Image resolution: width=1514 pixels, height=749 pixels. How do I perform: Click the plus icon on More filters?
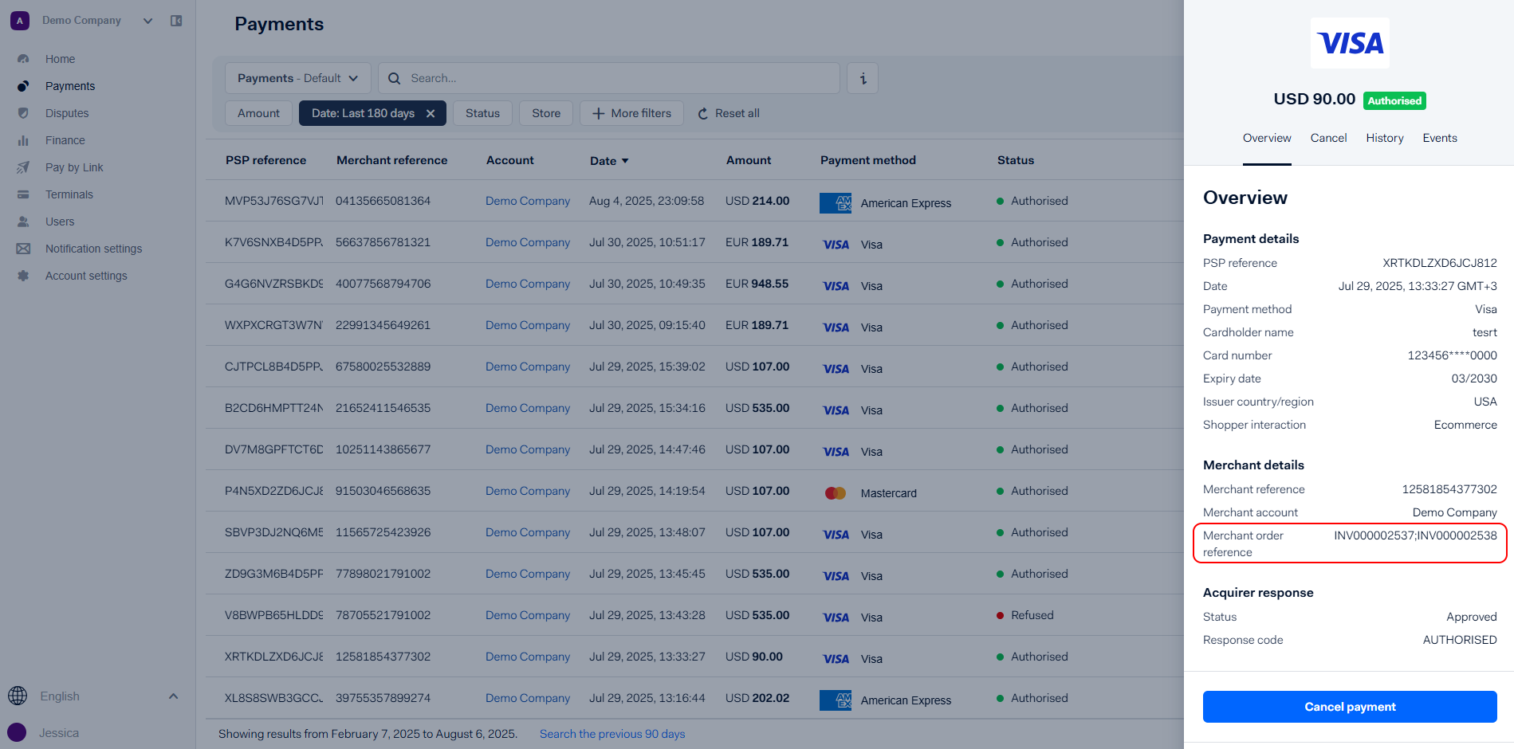coord(599,113)
